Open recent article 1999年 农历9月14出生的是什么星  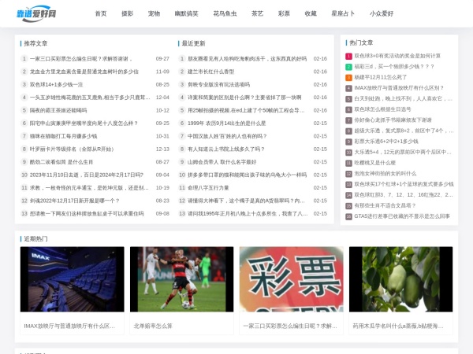(226, 124)
